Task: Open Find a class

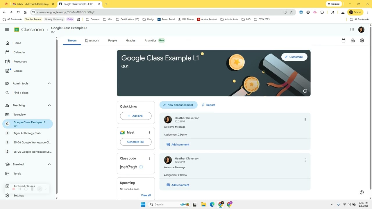Action: coord(28,93)
